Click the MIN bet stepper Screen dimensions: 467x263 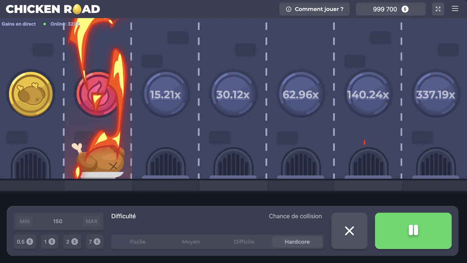pos(24,221)
